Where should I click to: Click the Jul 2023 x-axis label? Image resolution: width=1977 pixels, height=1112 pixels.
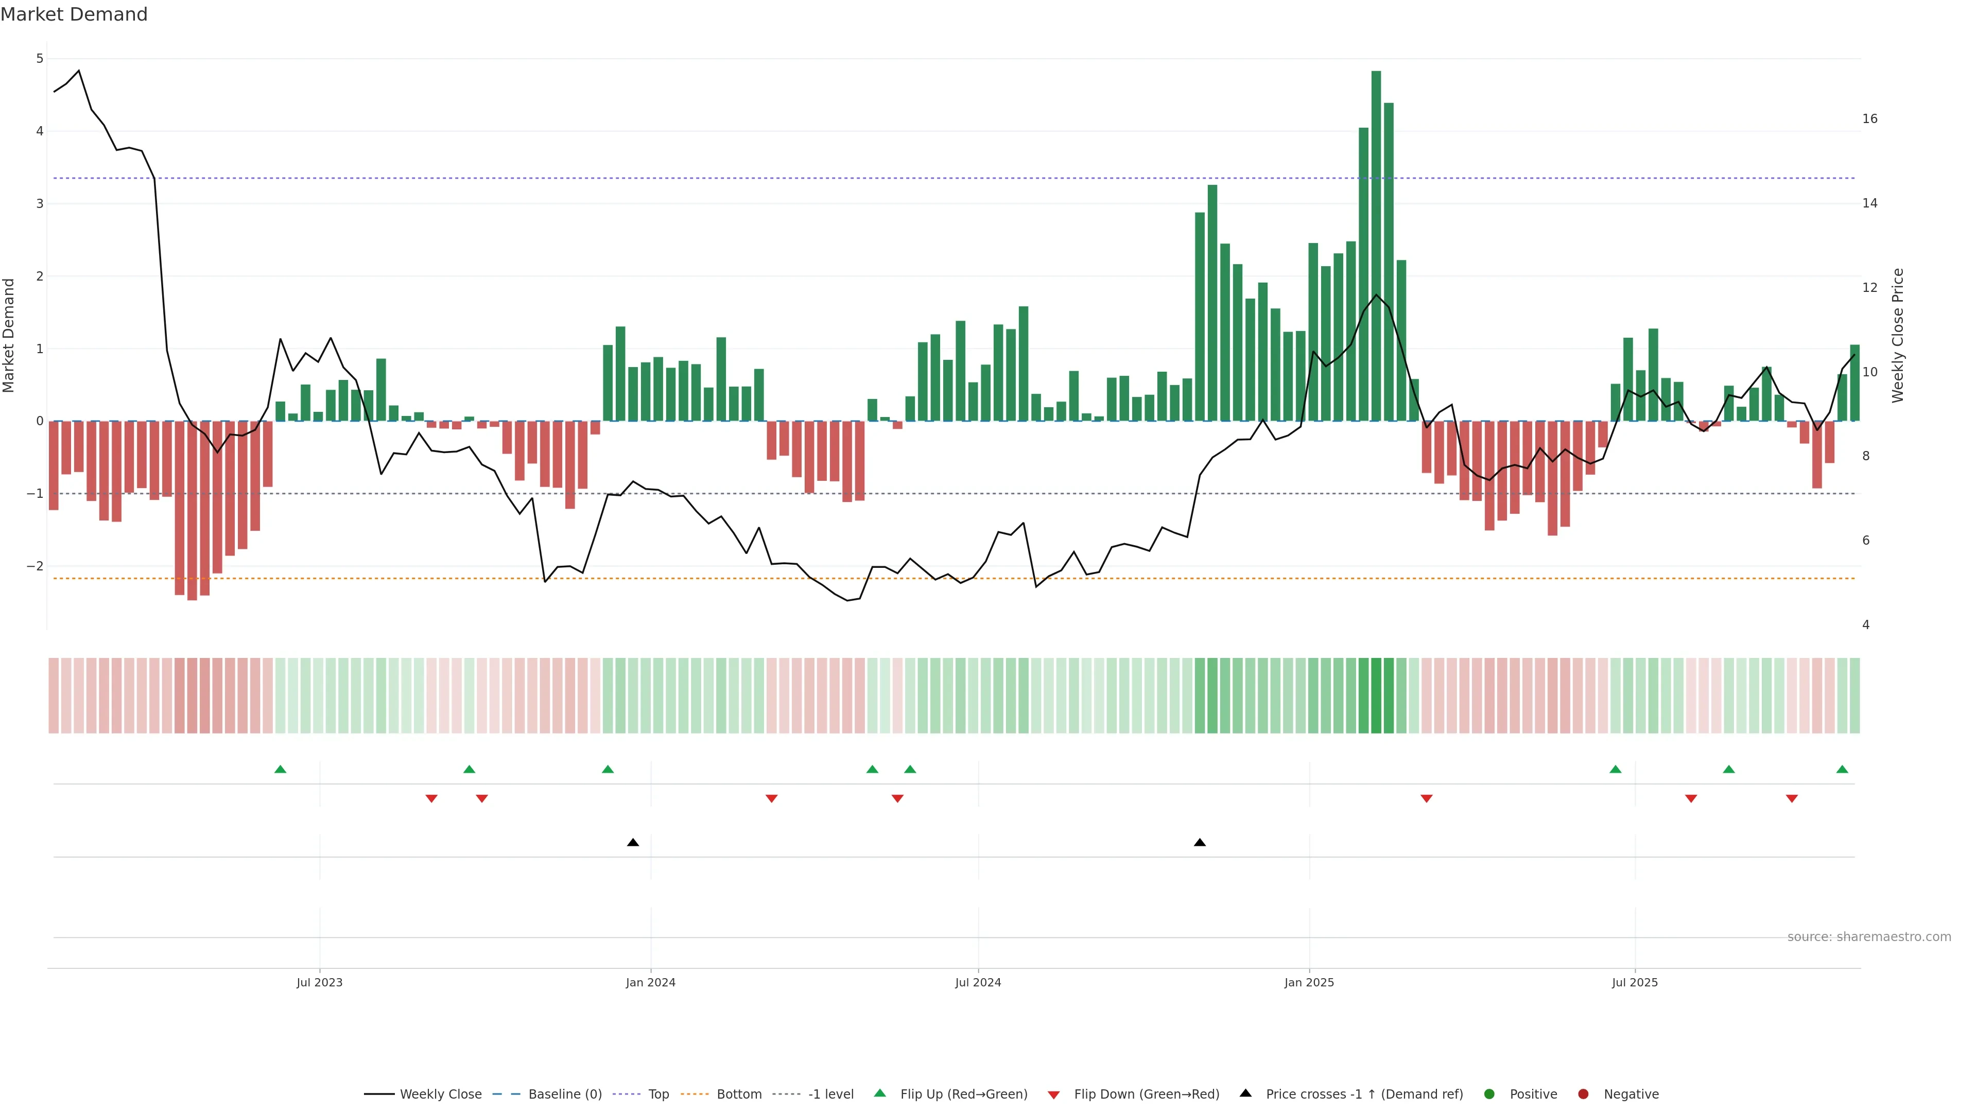coord(319,982)
